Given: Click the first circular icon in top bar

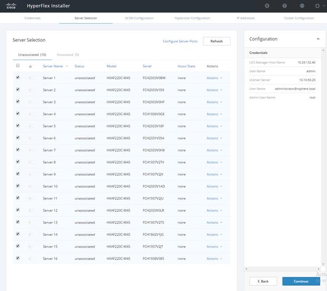Looking at the screenshot, I should [267, 6].
